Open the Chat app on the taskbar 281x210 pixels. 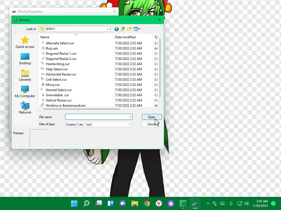pyautogui.click(x=123, y=203)
